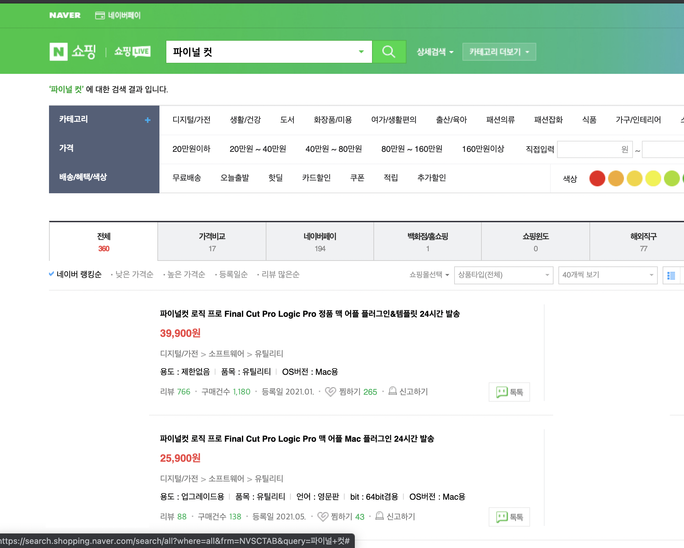The width and height of the screenshot is (684, 548).
Task: Expand categories with the blue plus icon
Action: (147, 120)
